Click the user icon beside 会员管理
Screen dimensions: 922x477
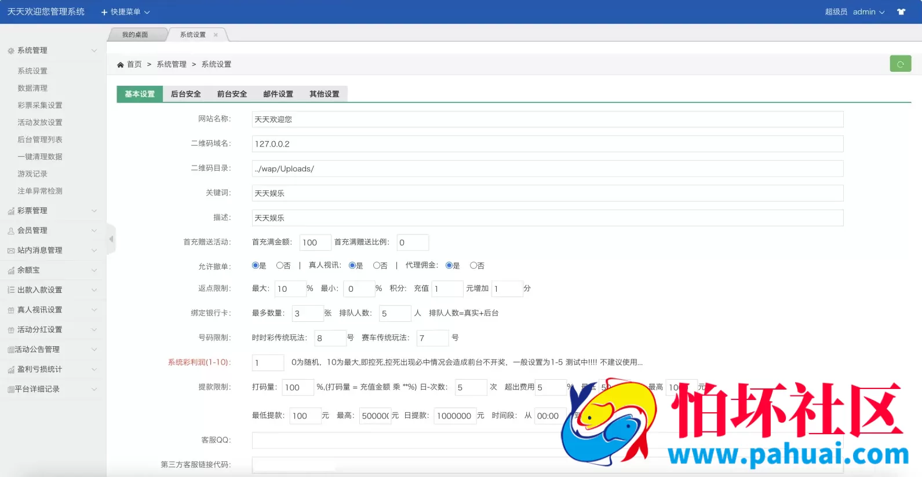(11, 231)
